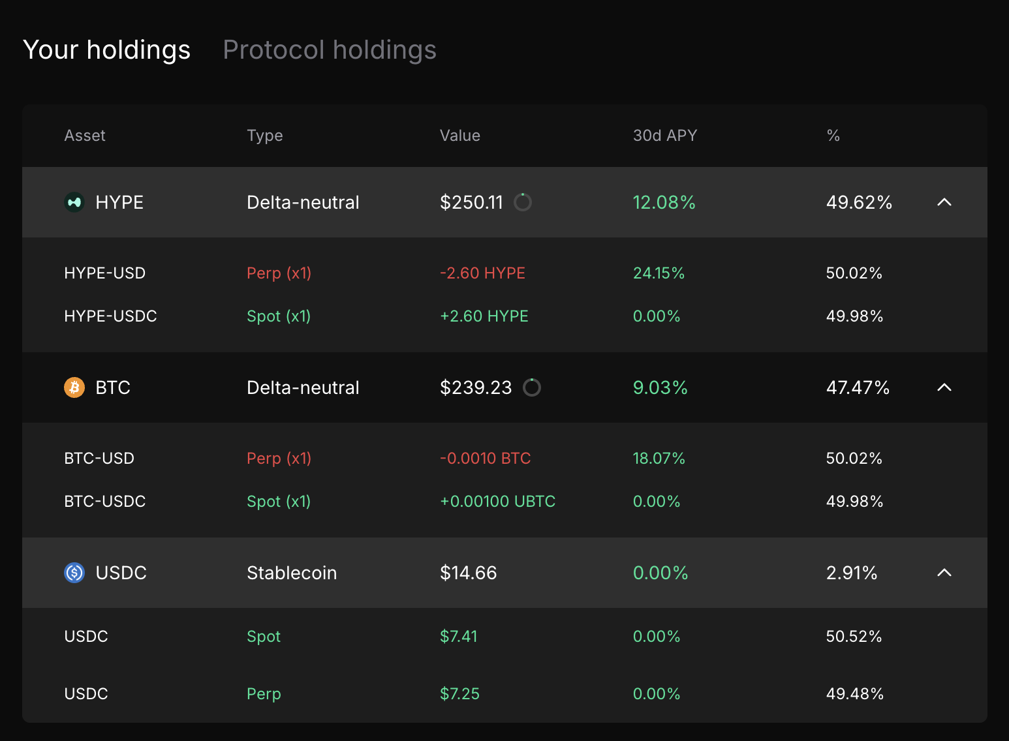
Task: Collapse the USDC holdings row
Action: click(x=944, y=573)
